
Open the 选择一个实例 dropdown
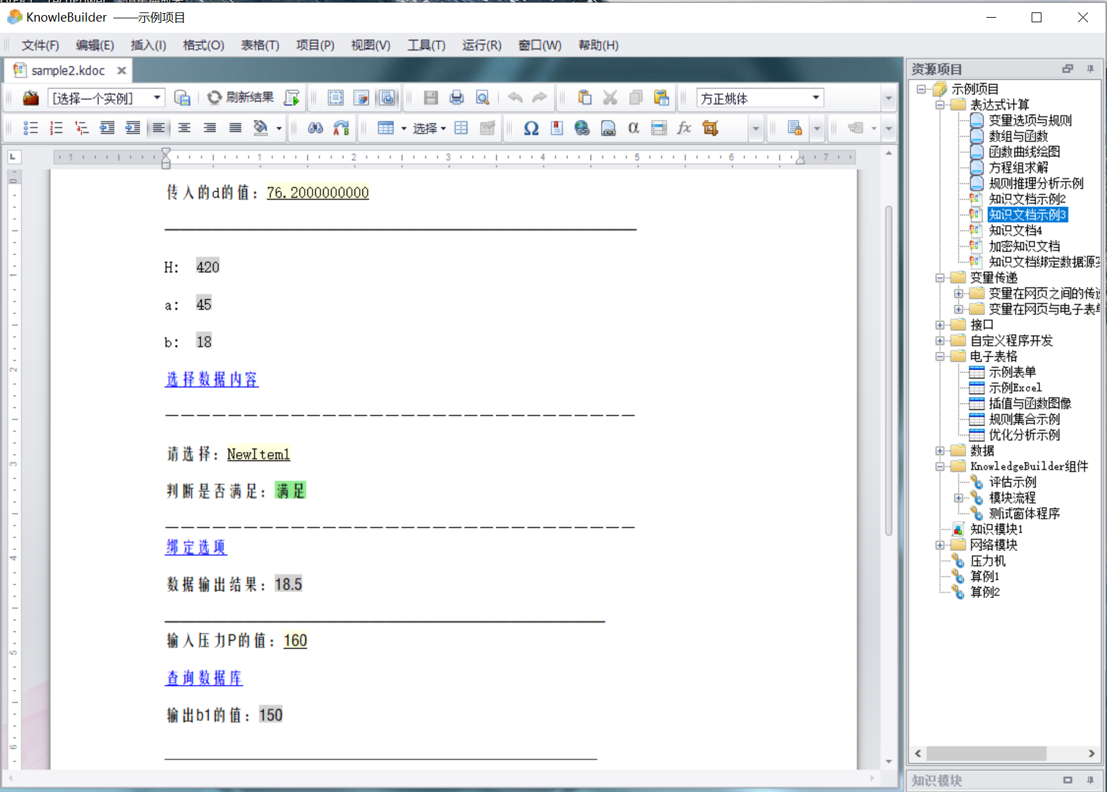[157, 98]
